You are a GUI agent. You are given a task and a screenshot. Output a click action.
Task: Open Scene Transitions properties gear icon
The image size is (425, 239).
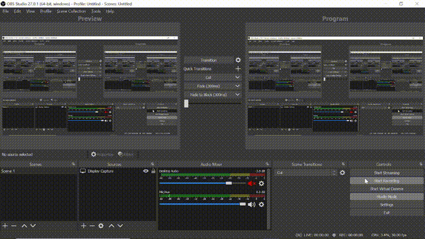coord(343,173)
